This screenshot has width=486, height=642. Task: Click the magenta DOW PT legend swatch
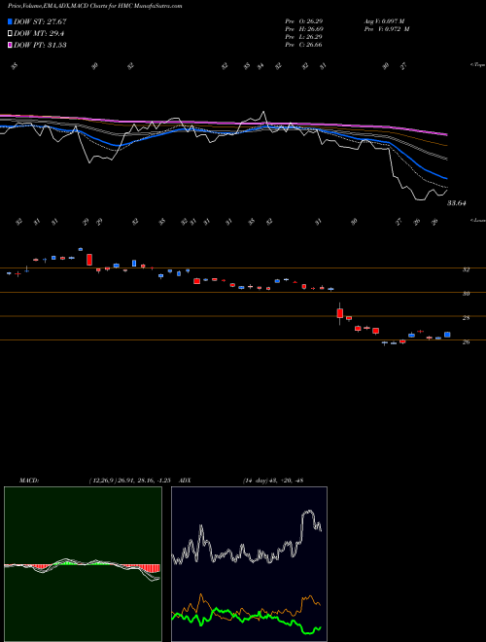[x=11, y=45]
